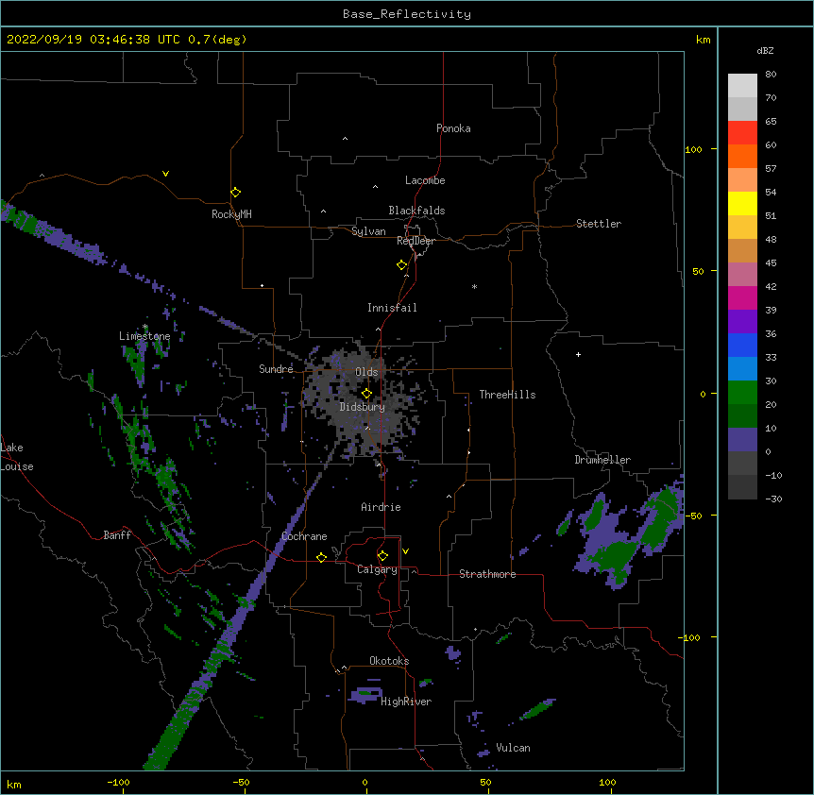This screenshot has height=795, width=814.
Task: Click the red 65 dBZ legend swatch
Action: (x=742, y=133)
